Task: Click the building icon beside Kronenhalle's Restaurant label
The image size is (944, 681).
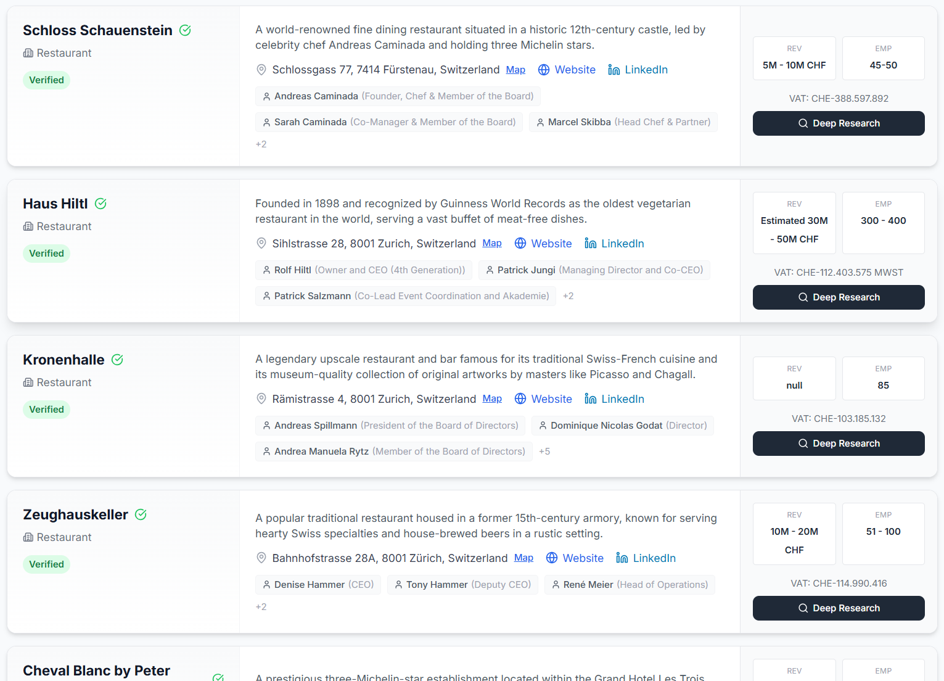Action: click(28, 382)
